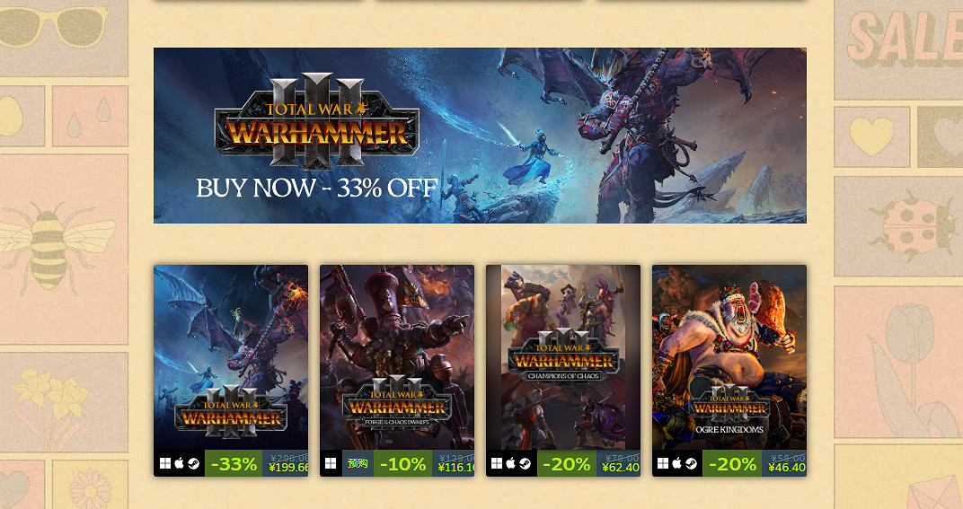This screenshot has width=963, height=509.
Task: Click Windows icon on Ogre Kingdoms card
Action: (663, 463)
